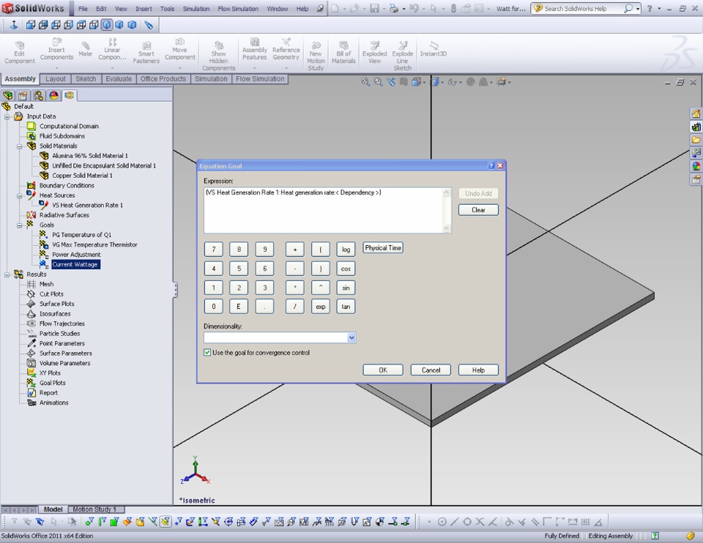This screenshot has height=543, width=703.
Task: Select Copper Solid Material 1
Action: 82,176
